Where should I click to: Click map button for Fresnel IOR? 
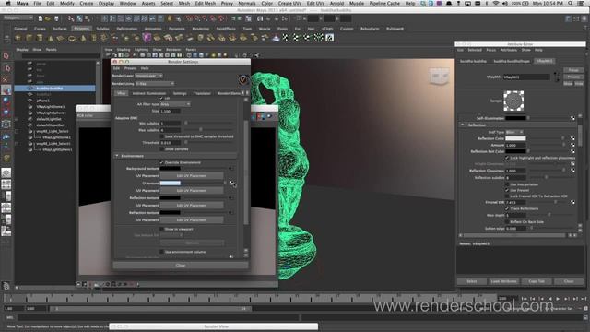point(572,202)
